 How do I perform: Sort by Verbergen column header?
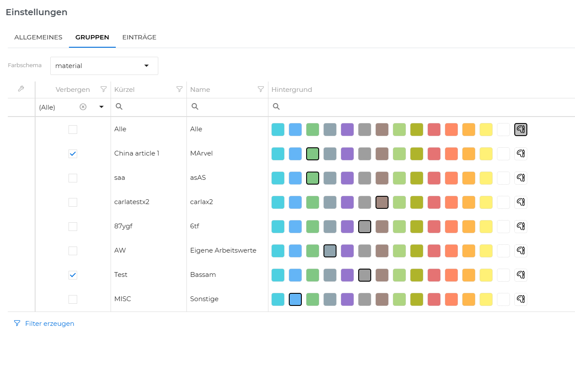click(x=72, y=90)
